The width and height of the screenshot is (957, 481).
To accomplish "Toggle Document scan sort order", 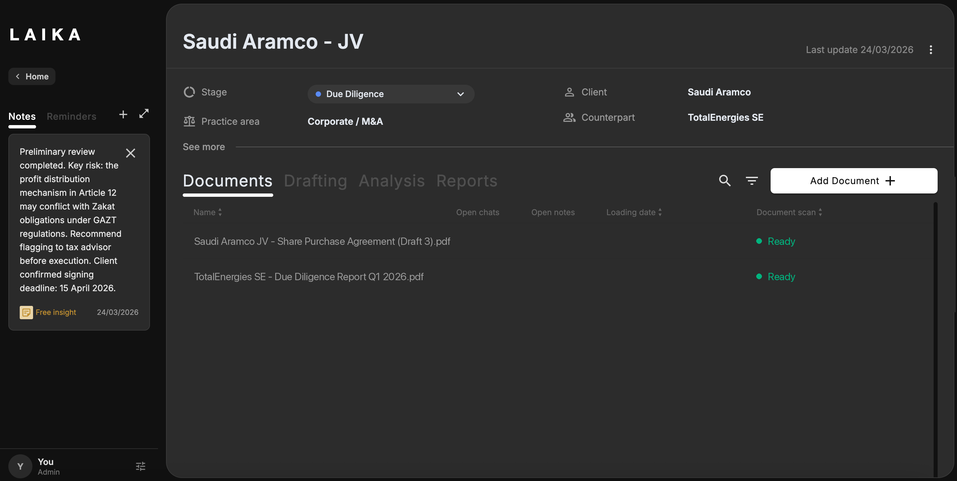I will [x=789, y=212].
